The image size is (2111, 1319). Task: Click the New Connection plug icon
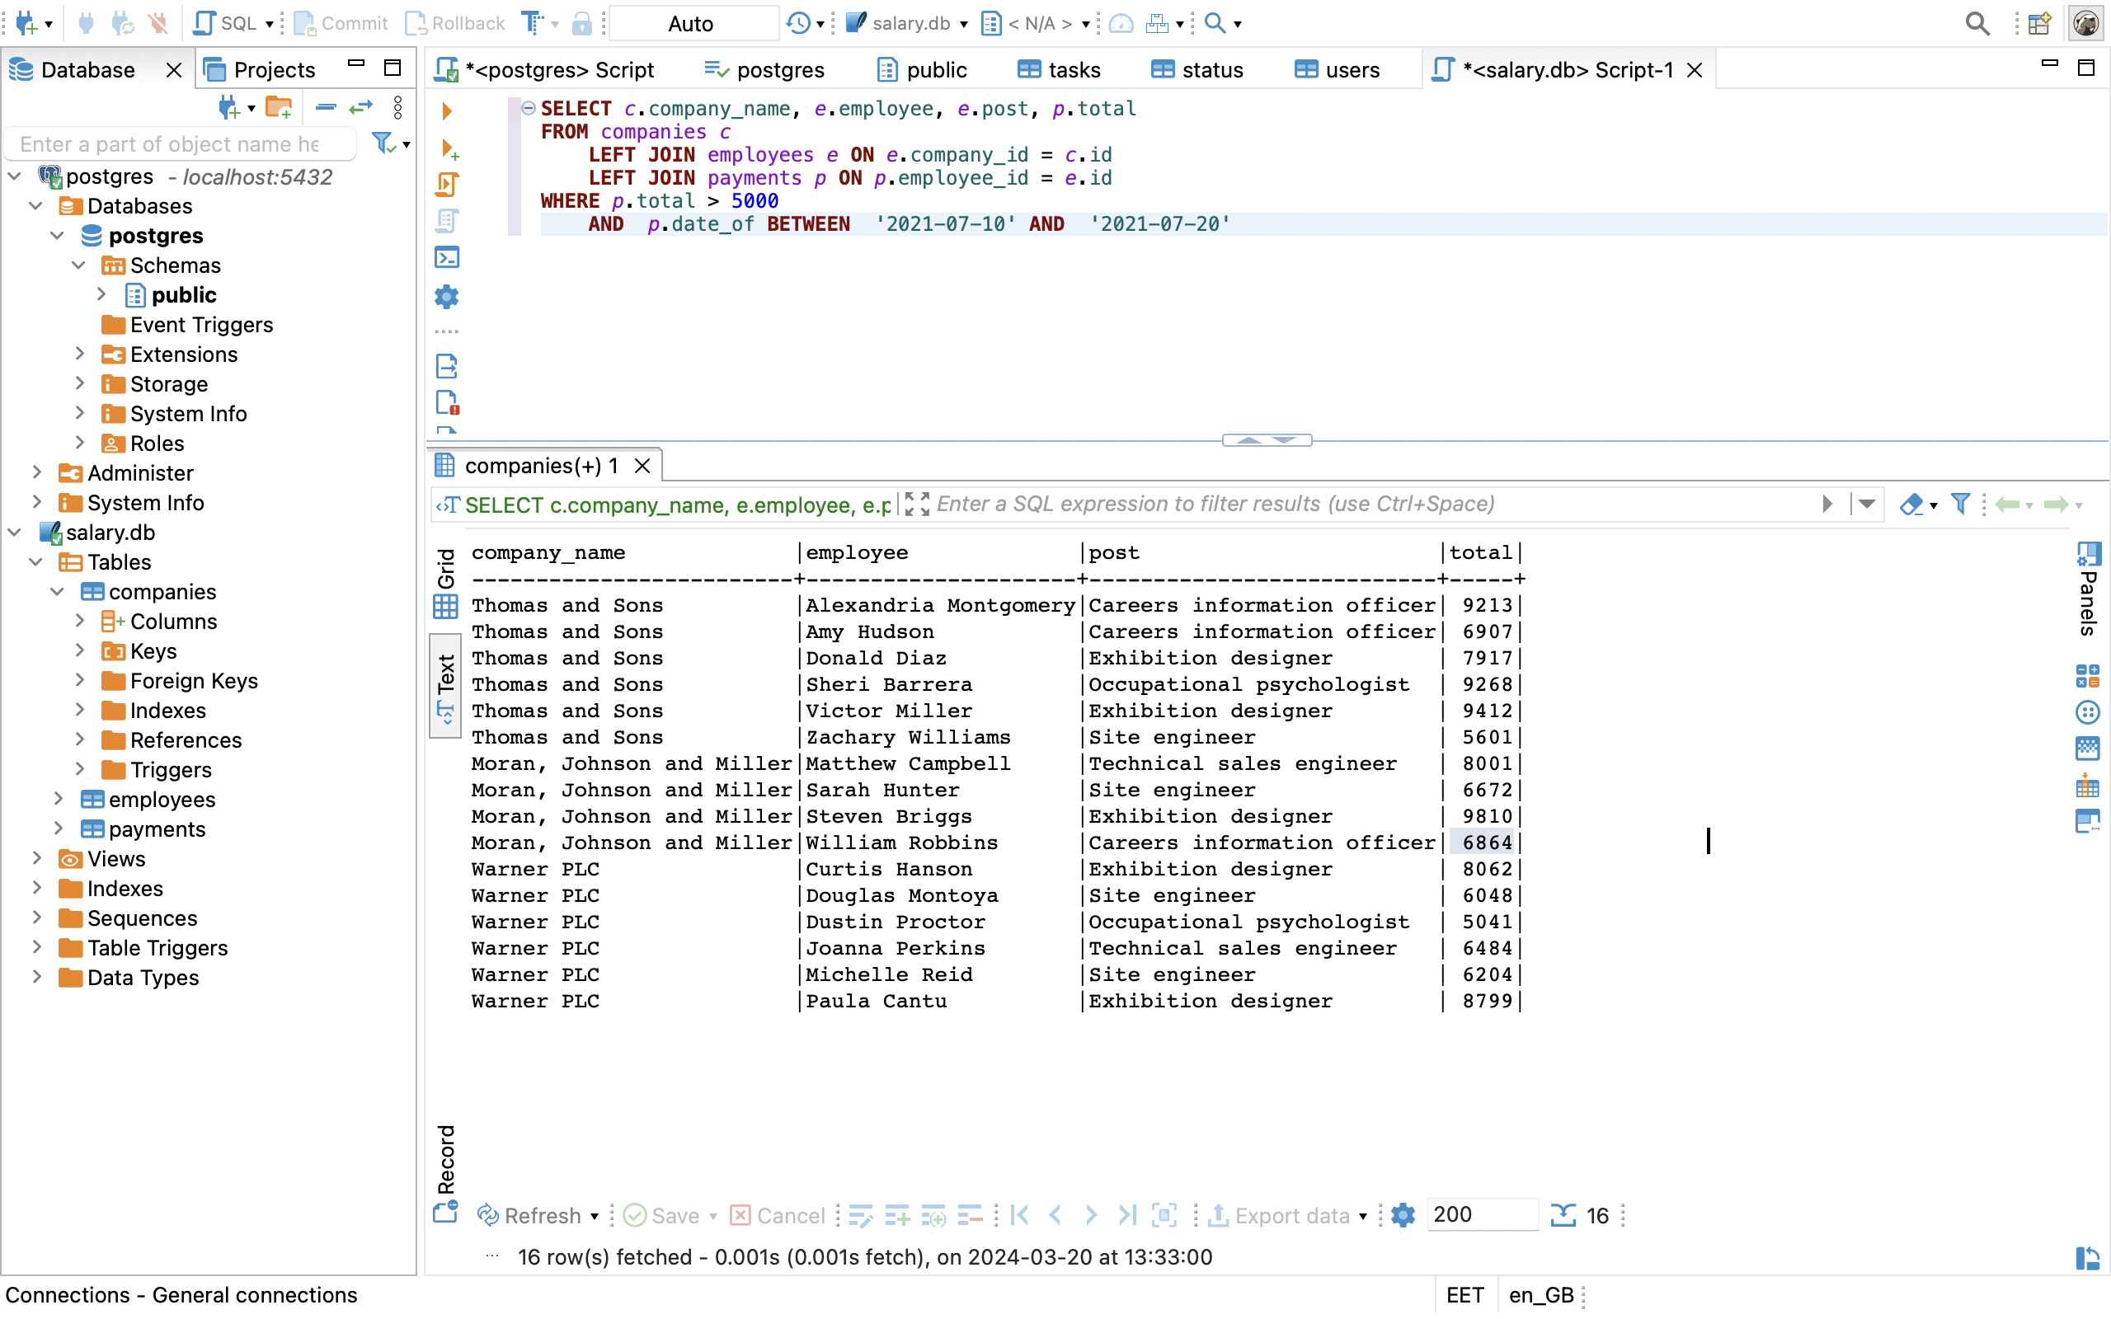(26, 24)
